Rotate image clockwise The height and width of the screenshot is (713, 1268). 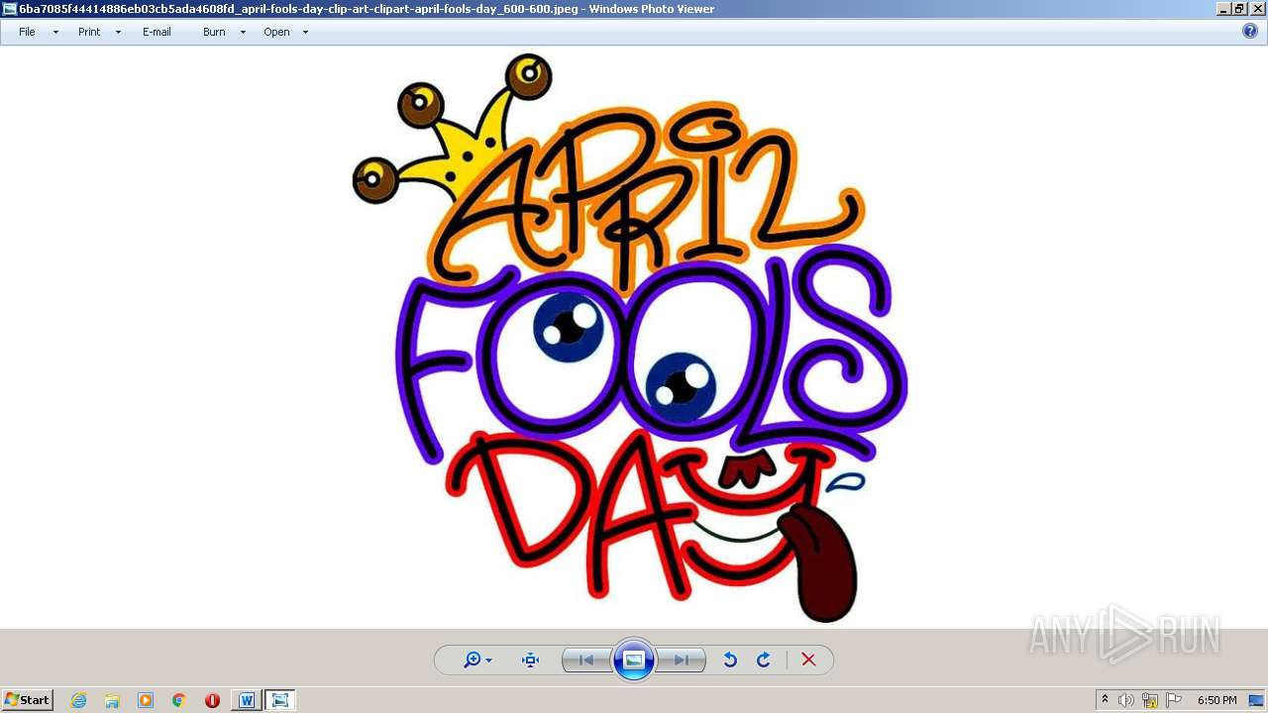tap(764, 661)
